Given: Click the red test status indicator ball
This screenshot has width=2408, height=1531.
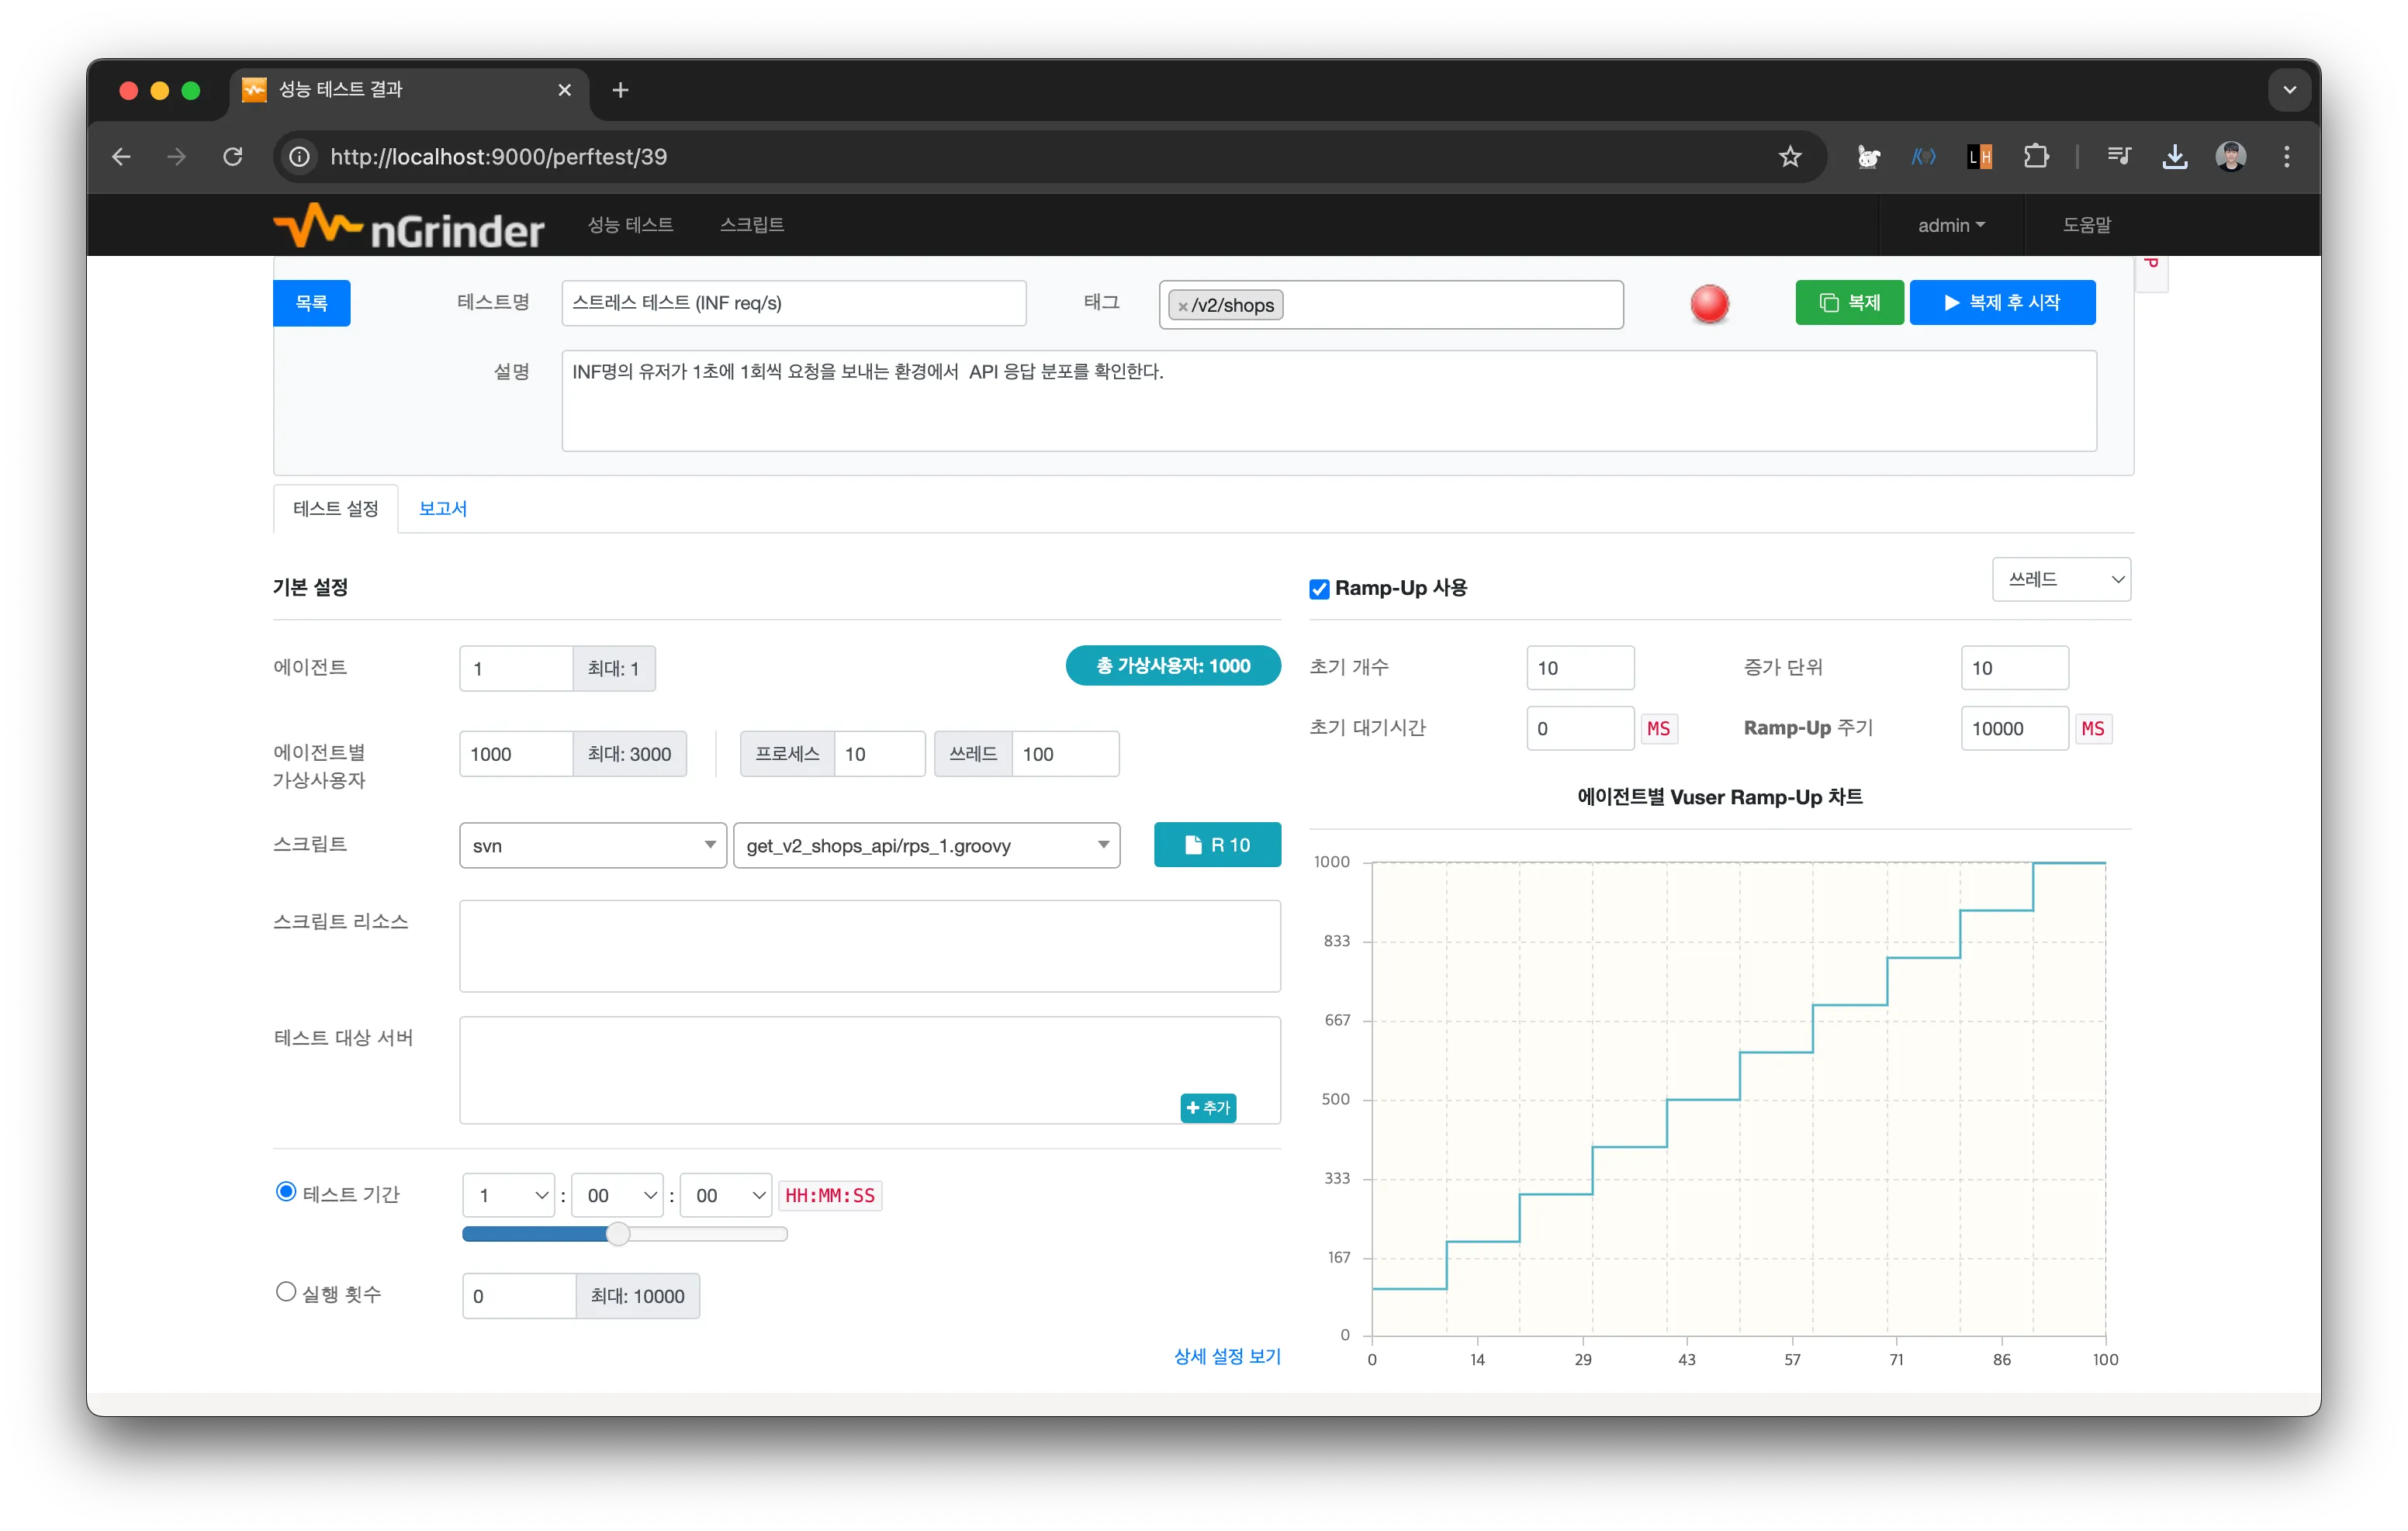Looking at the screenshot, I should [1709, 304].
